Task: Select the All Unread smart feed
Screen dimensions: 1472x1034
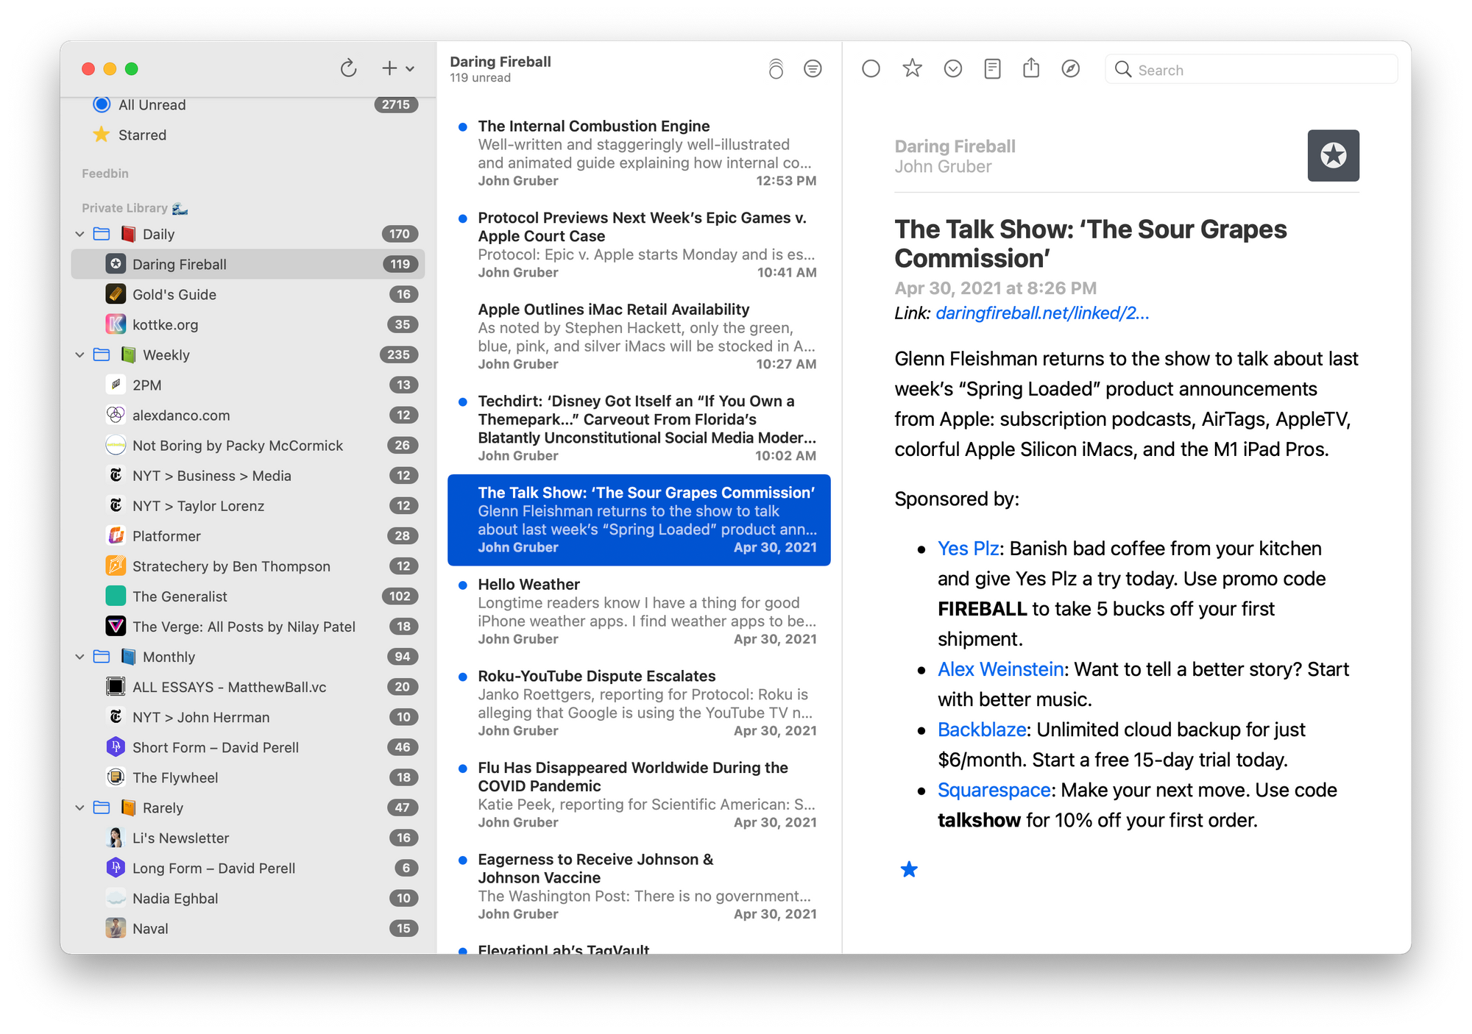Action: 152,104
